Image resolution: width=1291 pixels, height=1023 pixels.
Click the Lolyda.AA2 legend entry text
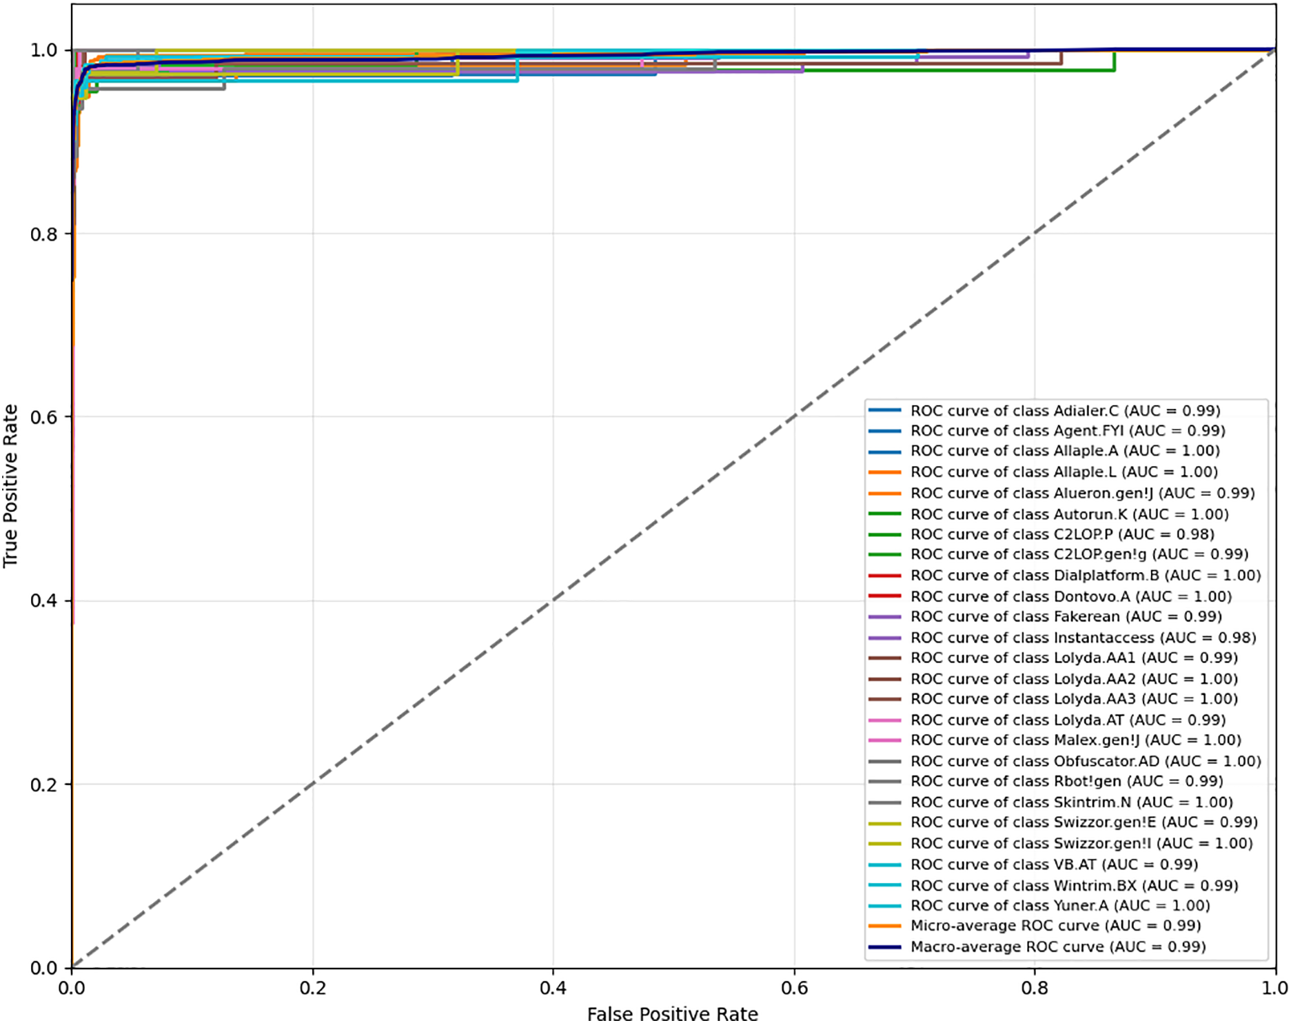coord(1074,679)
